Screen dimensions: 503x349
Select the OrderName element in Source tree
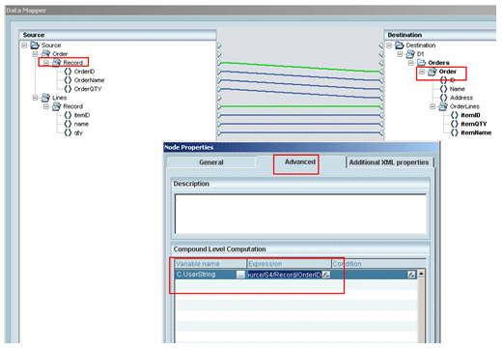point(89,80)
